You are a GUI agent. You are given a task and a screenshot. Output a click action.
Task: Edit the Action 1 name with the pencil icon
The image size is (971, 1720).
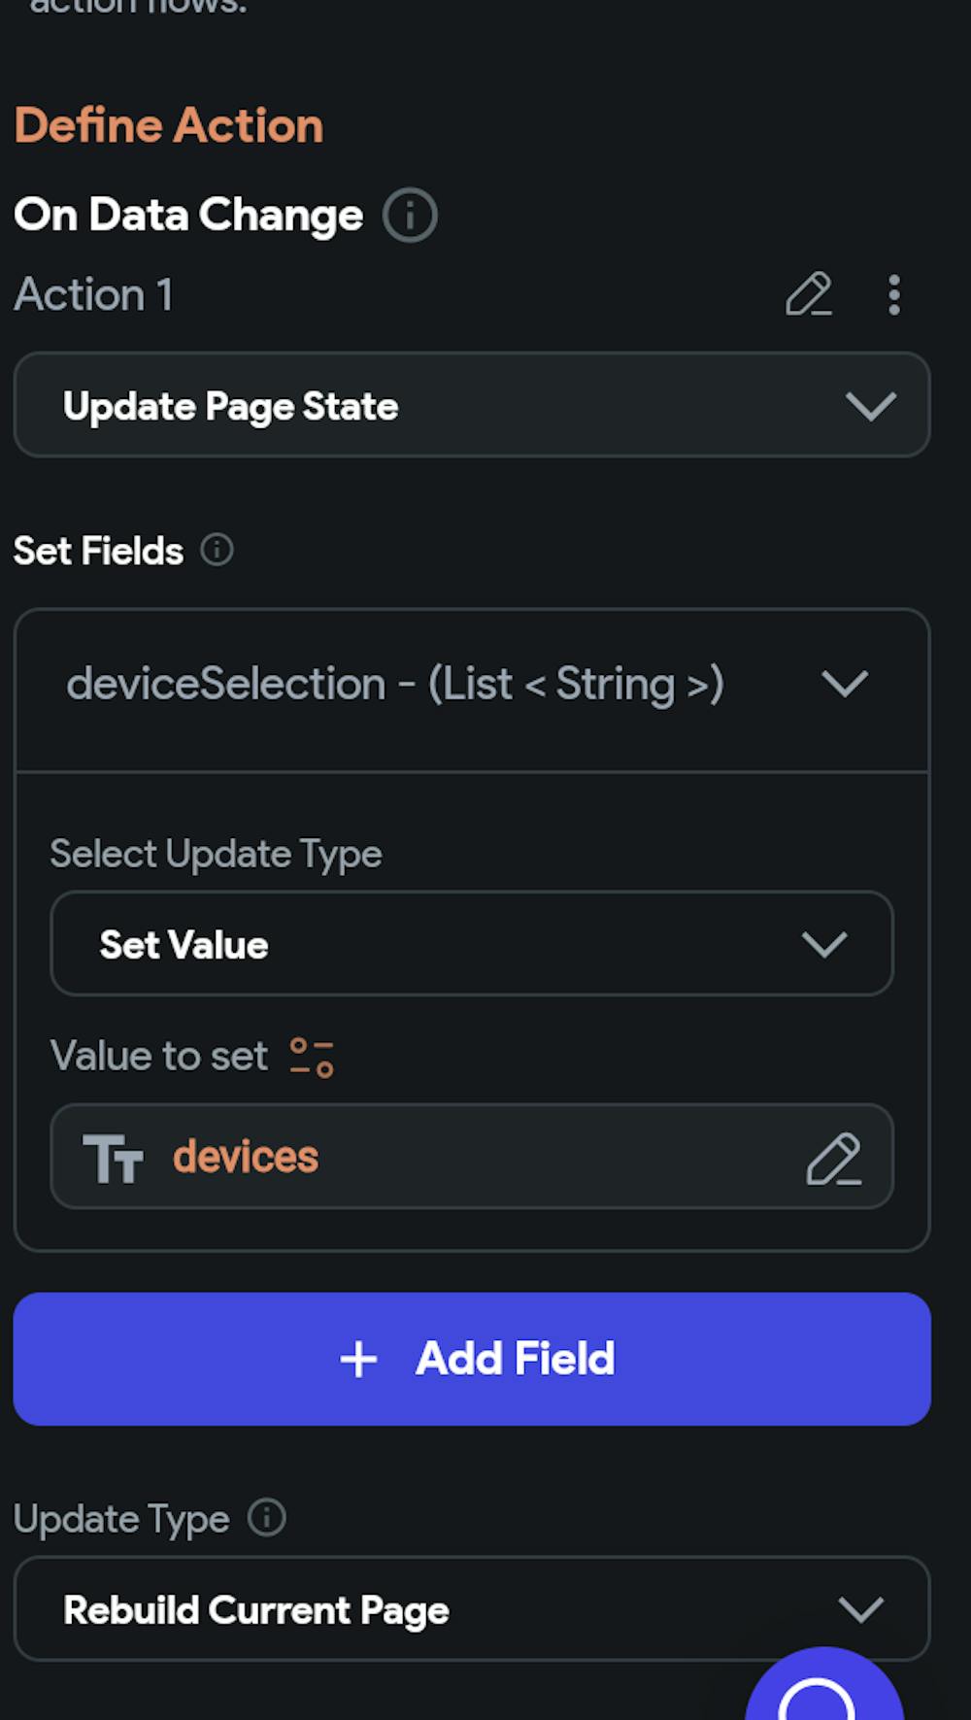(808, 294)
